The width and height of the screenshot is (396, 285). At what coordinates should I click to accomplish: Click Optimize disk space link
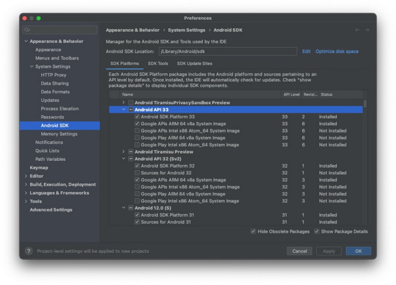(337, 51)
